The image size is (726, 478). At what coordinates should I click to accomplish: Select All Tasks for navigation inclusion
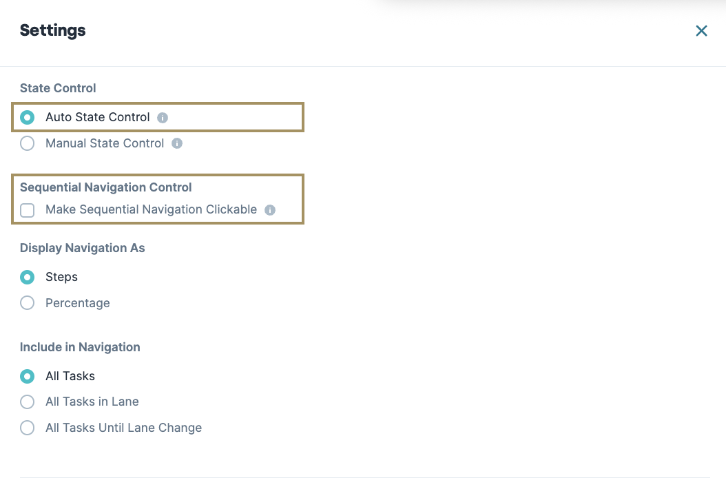click(27, 376)
